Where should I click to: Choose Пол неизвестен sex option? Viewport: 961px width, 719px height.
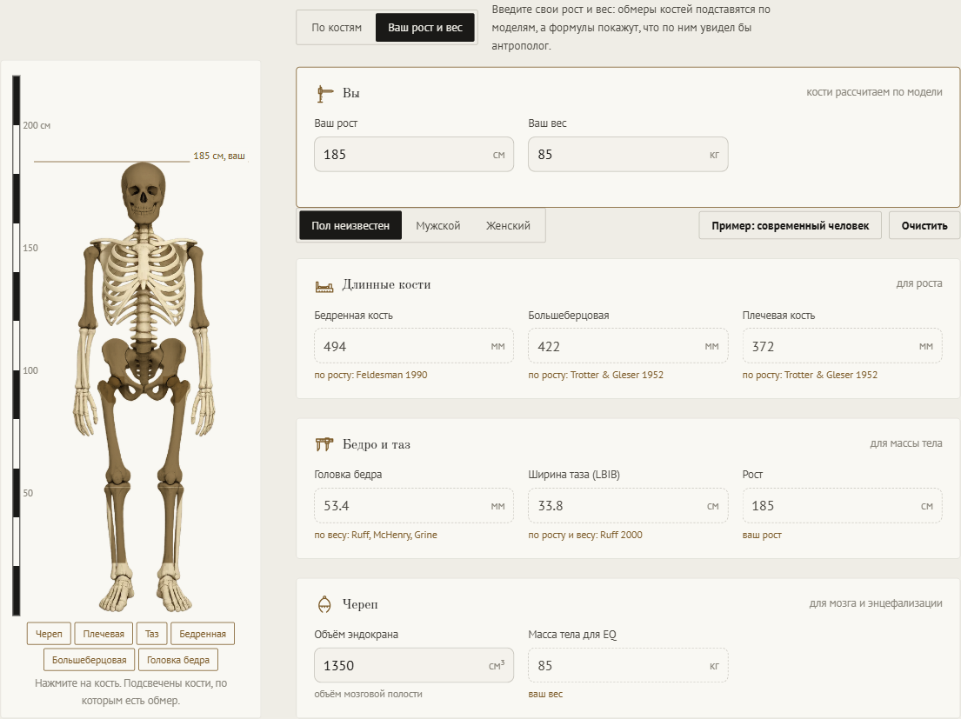tap(350, 225)
